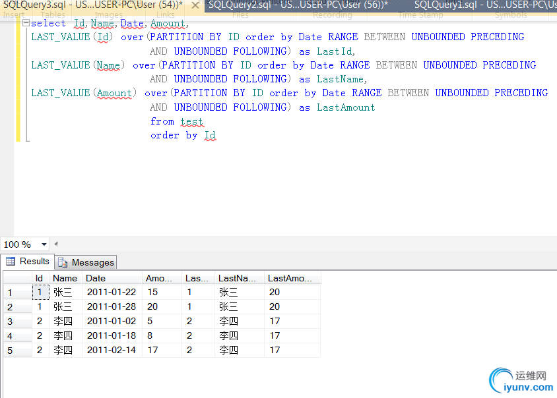The width and height of the screenshot is (557, 398).
Task: Open the Messages tab
Action: tap(86, 262)
